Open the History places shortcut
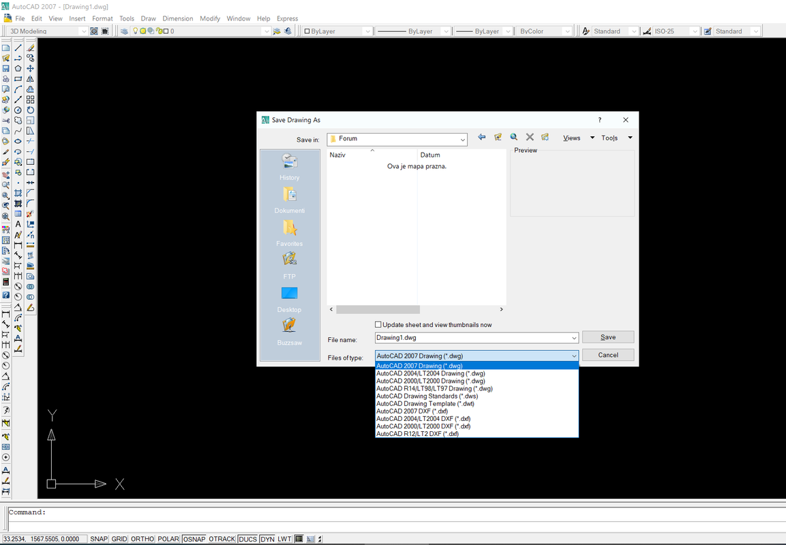Screen dimensions: 786x545 tap(289, 168)
